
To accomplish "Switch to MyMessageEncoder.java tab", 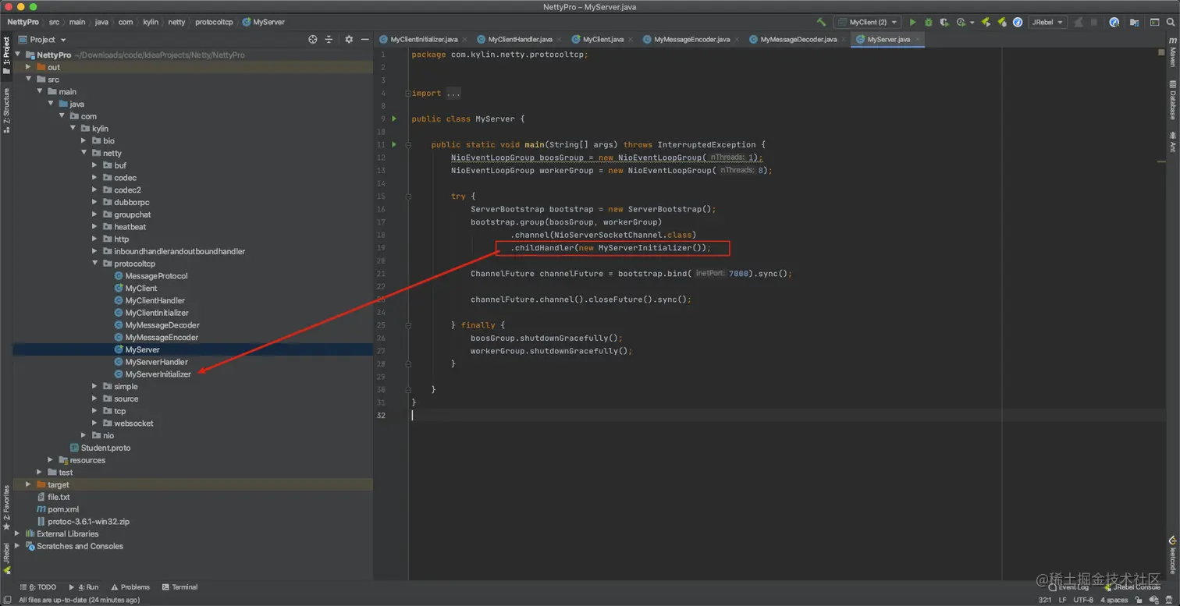I will pyautogui.click(x=691, y=39).
